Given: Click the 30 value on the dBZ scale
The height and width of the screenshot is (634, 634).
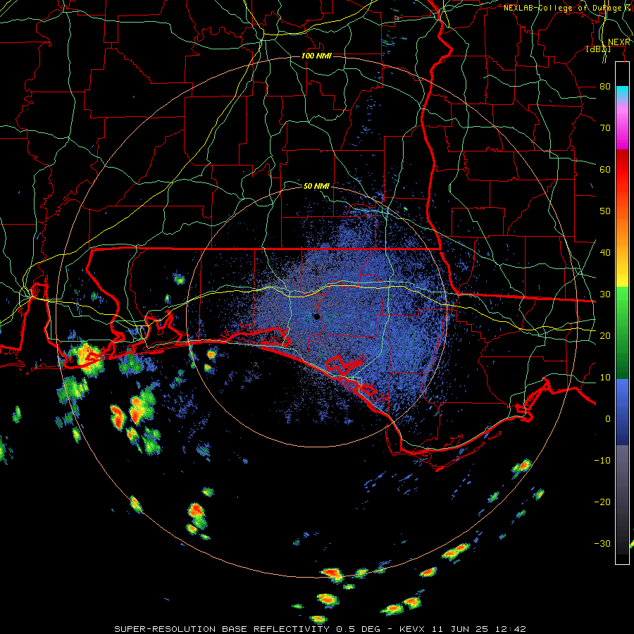Looking at the screenshot, I should click(605, 294).
